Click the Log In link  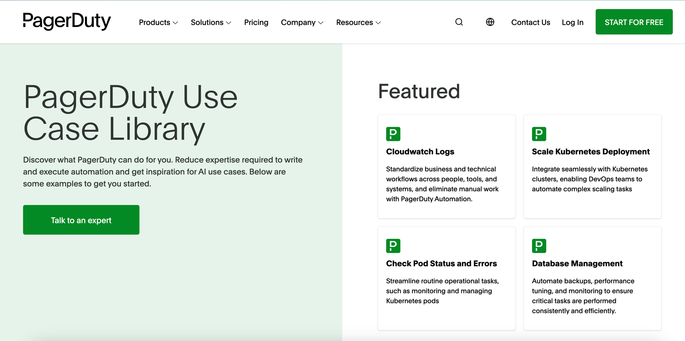click(572, 22)
